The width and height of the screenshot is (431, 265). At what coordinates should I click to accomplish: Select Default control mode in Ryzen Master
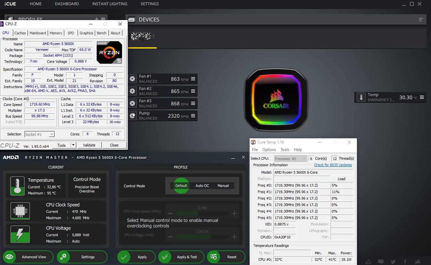(181, 186)
